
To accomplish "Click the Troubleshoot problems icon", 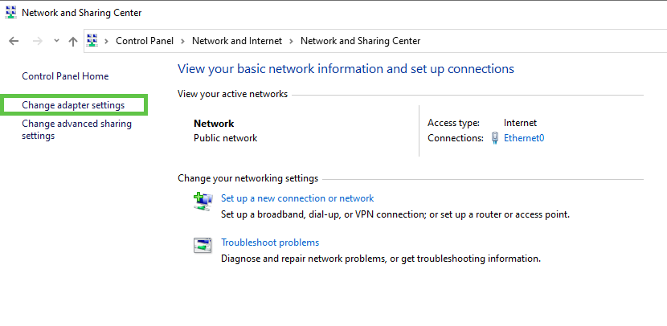I will 203,245.
